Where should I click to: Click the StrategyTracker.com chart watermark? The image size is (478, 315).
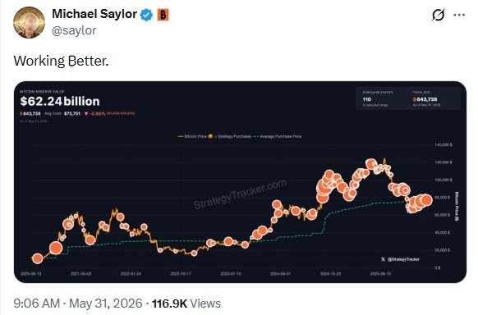pos(240,194)
